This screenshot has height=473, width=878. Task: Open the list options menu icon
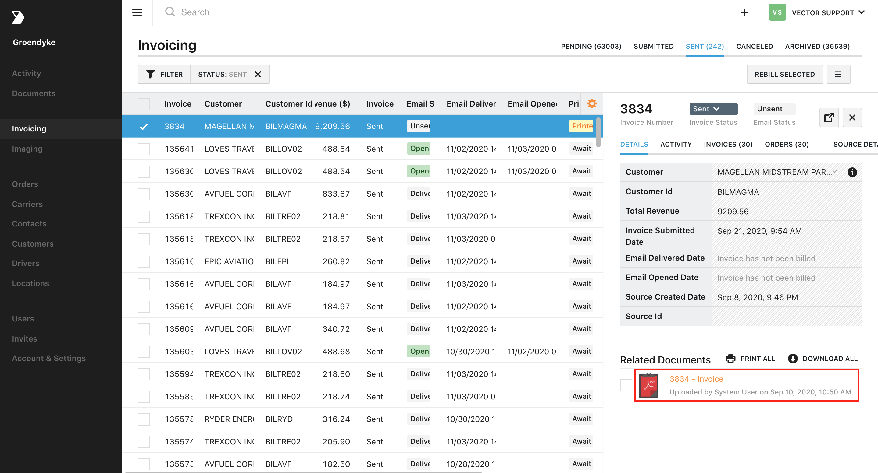[838, 74]
